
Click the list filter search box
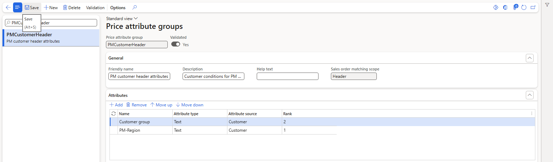[x=51, y=23]
